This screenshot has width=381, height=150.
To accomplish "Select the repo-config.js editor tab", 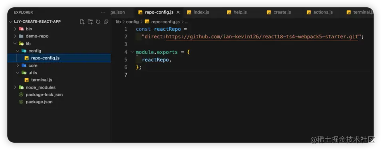I will click(x=159, y=12).
